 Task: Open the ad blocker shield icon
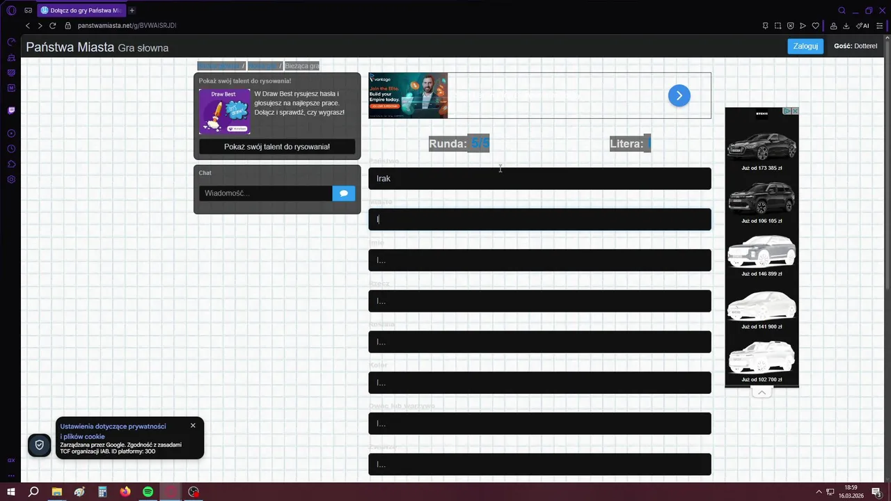click(x=790, y=26)
